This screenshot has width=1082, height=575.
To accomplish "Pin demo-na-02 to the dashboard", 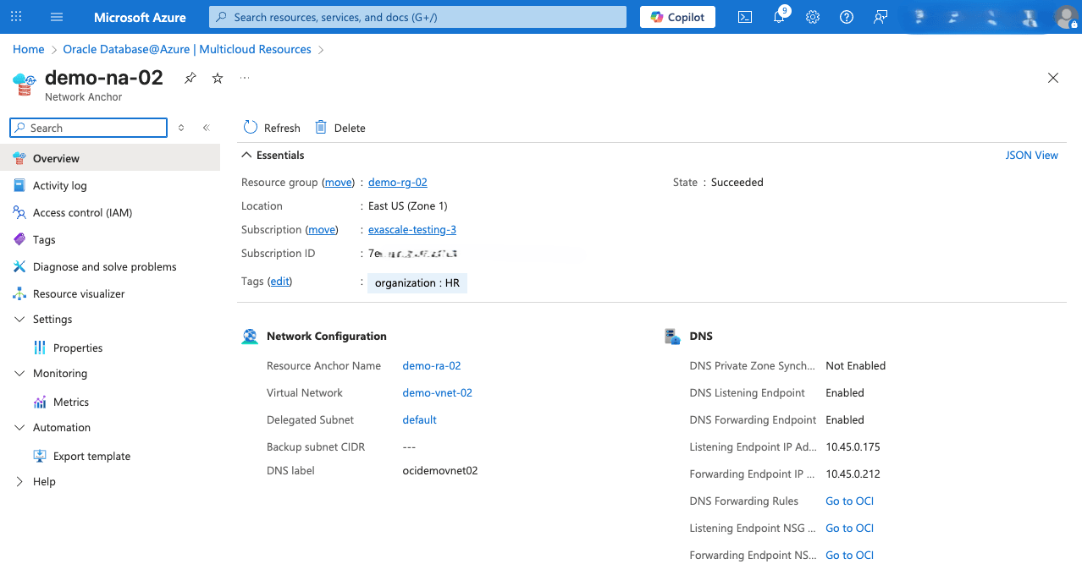I will click(x=190, y=77).
